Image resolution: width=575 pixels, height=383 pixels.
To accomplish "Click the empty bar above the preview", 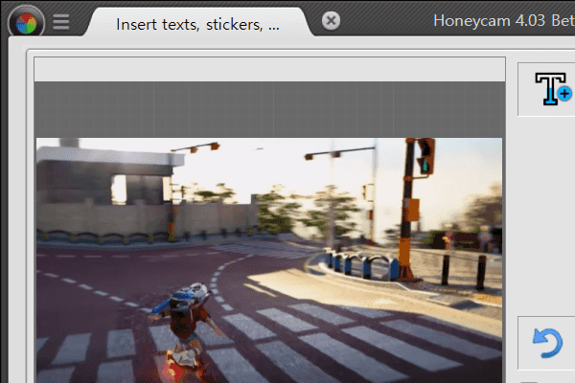I will click(x=270, y=69).
